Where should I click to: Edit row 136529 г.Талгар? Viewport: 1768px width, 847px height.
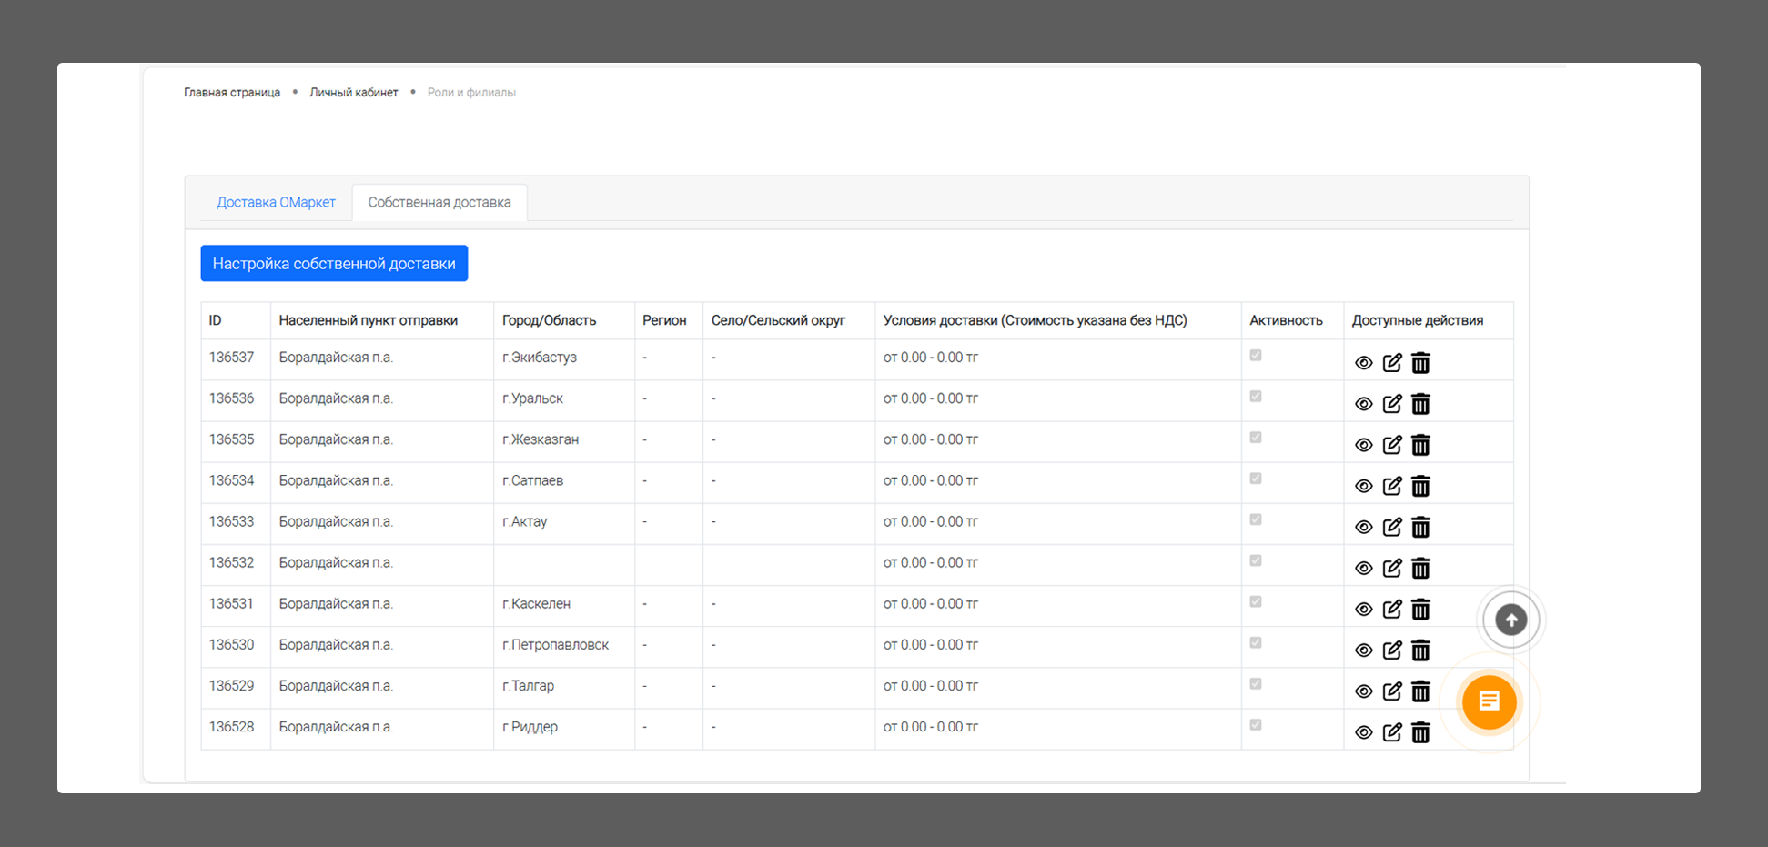click(x=1392, y=691)
